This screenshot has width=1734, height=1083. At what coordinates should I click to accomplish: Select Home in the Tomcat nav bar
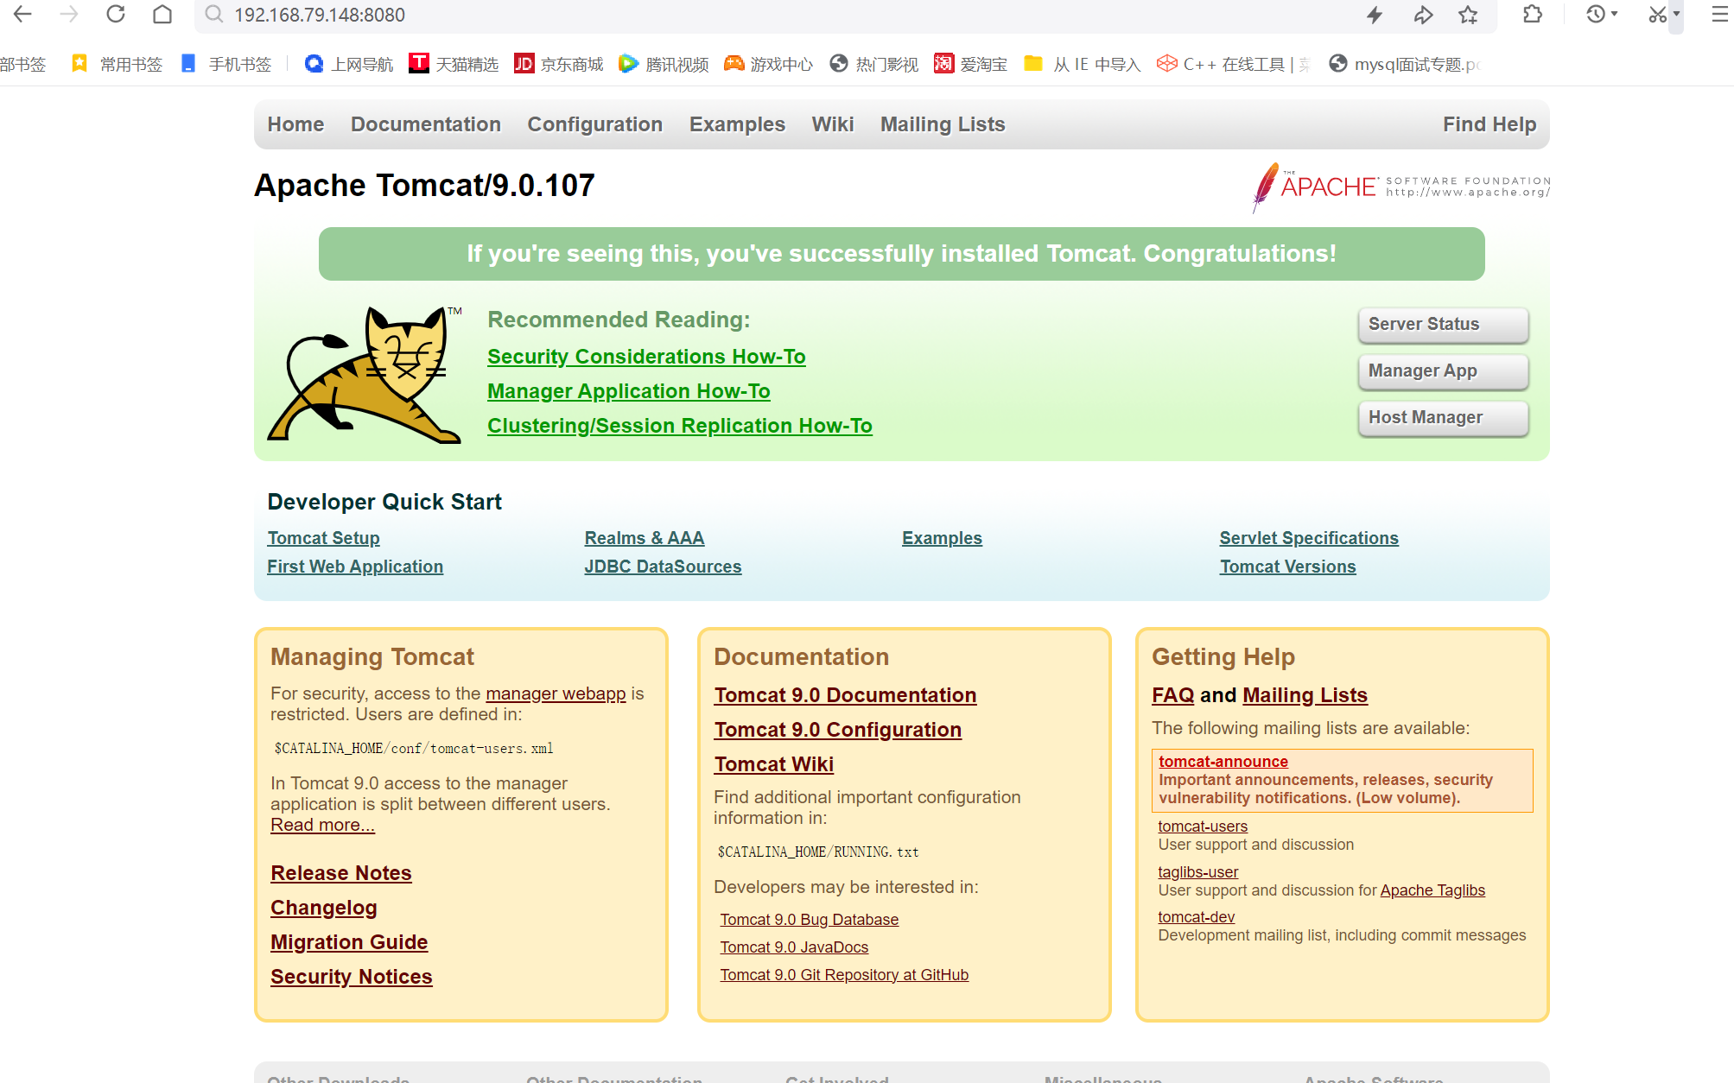click(x=295, y=124)
